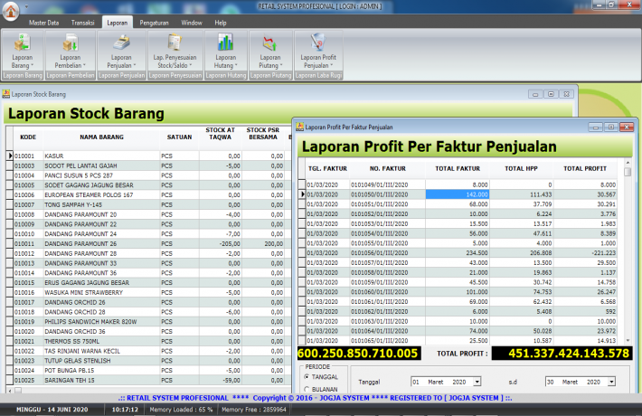Open the start date dropdown 01 Maret 2020
The width and height of the screenshot is (642, 416).
477,382
